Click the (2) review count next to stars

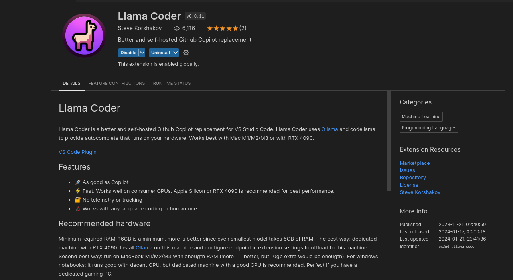243,28
